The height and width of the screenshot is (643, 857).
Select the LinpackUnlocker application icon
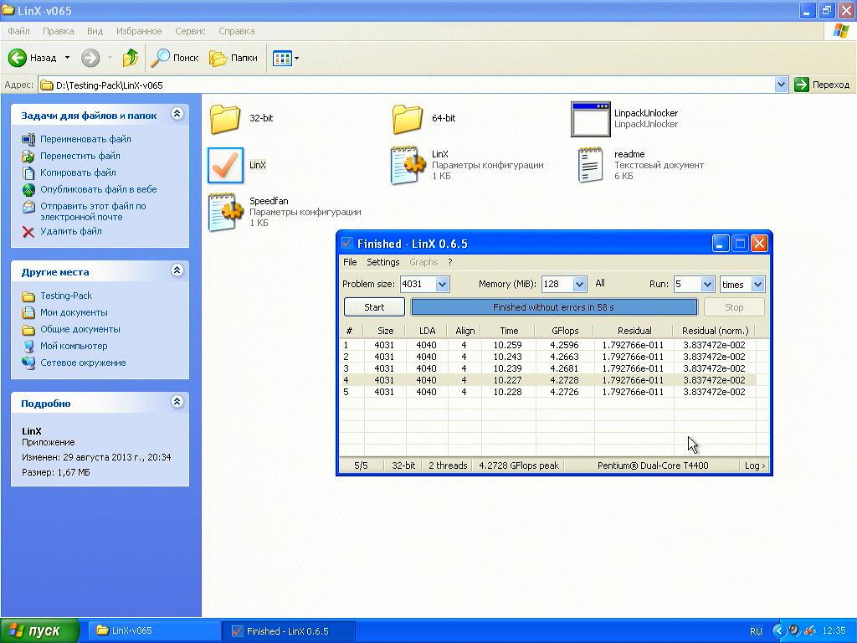[x=590, y=119]
